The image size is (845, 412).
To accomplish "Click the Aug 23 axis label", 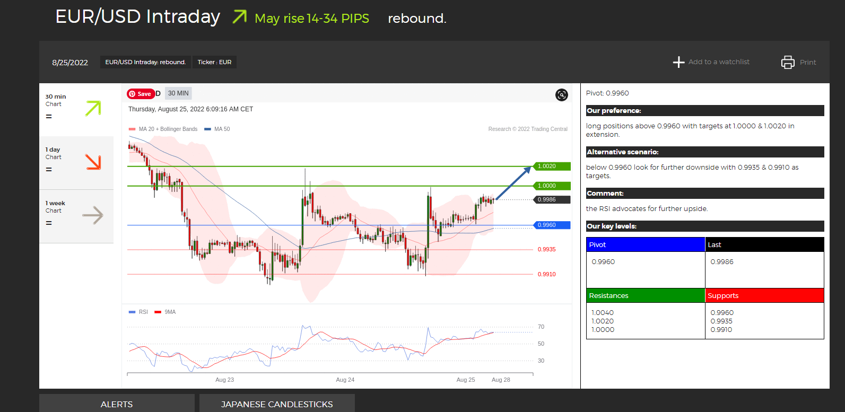I will coord(224,380).
